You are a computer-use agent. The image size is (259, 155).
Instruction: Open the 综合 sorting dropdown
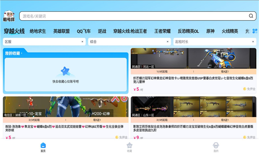pyautogui.click(x=129, y=42)
